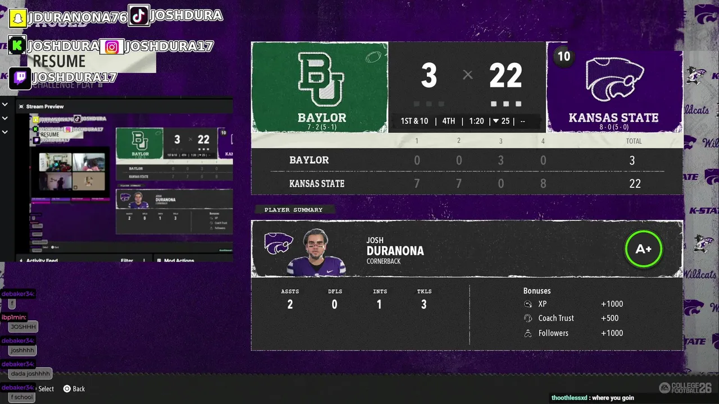Click the Kick icon in the overlay
719x404 pixels.
click(x=17, y=45)
